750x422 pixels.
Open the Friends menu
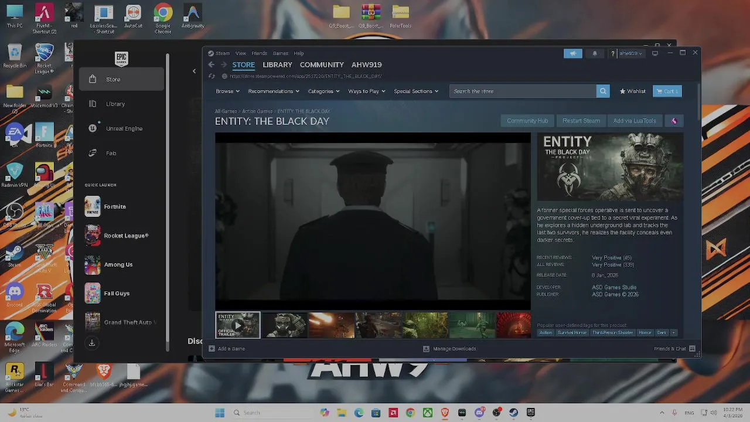[259, 53]
